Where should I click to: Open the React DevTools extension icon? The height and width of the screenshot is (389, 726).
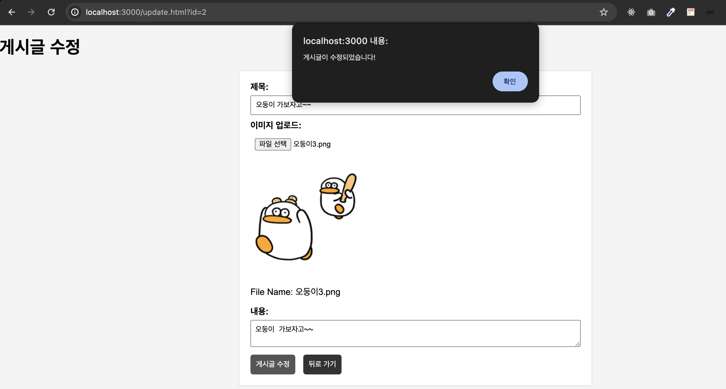pyautogui.click(x=631, y=12)
